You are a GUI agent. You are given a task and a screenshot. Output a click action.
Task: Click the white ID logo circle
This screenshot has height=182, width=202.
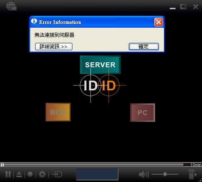point(91,85)
